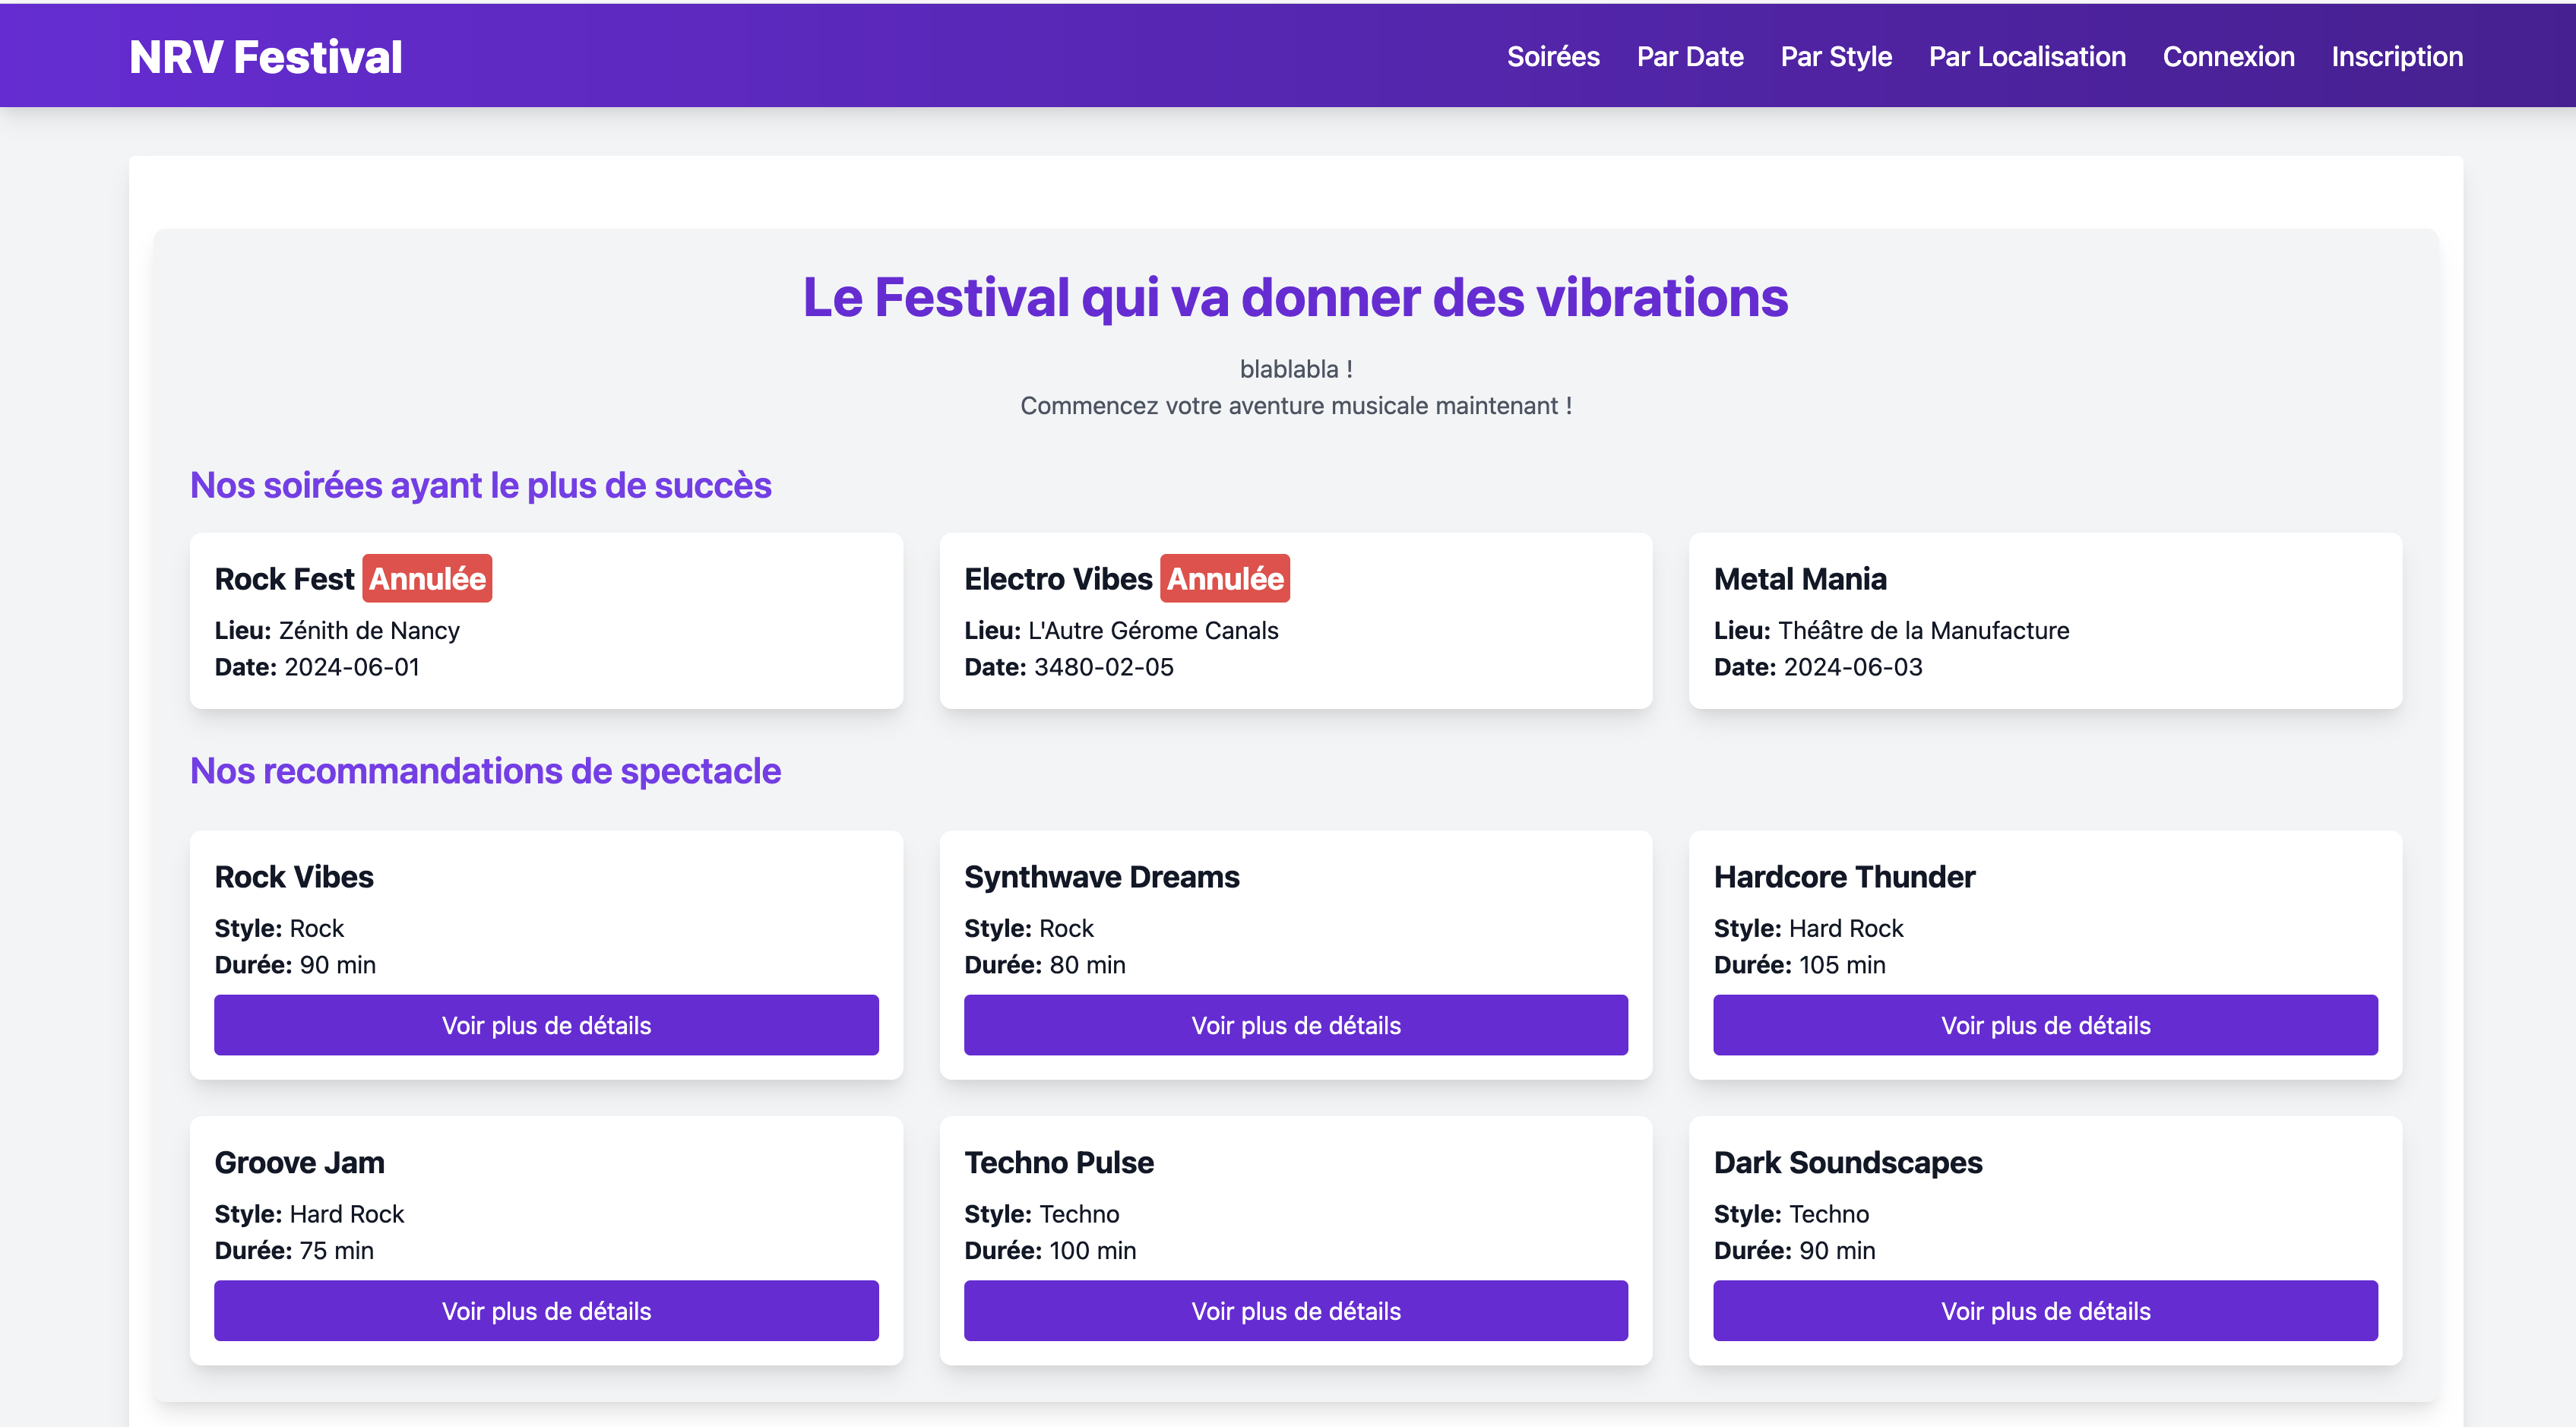The image size is (2576, 1427).
Task: View details for Hardcore Thunder show
Action: (2045, 1025)
